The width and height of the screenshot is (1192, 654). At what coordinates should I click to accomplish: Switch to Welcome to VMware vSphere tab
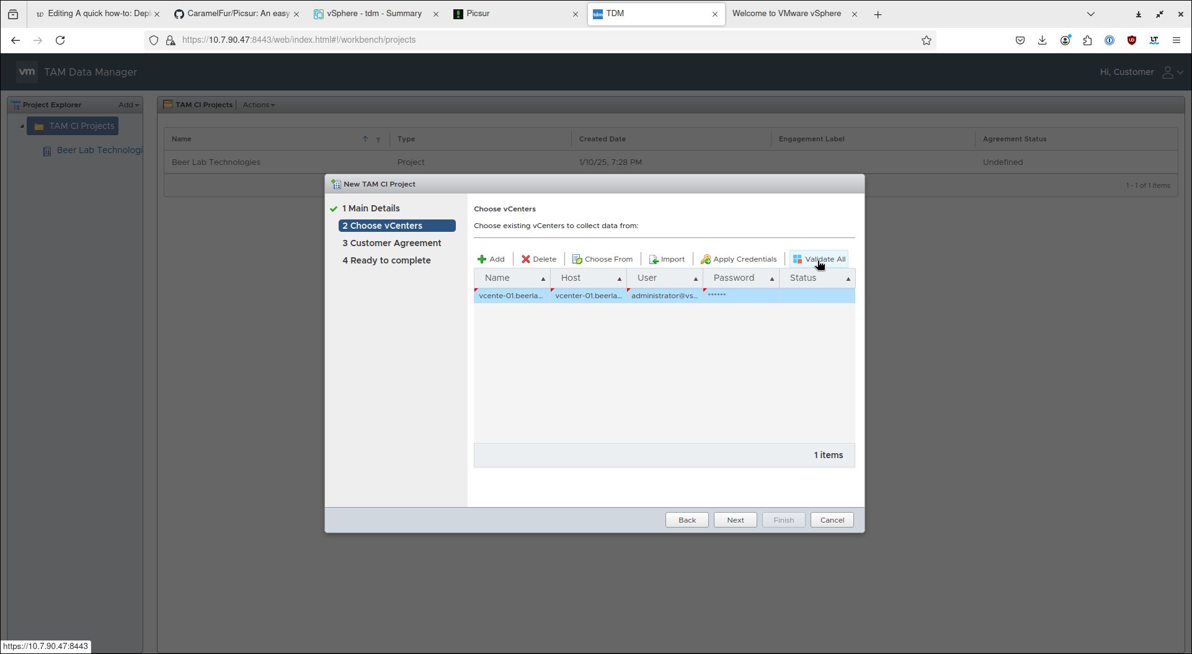pos(794,14)
